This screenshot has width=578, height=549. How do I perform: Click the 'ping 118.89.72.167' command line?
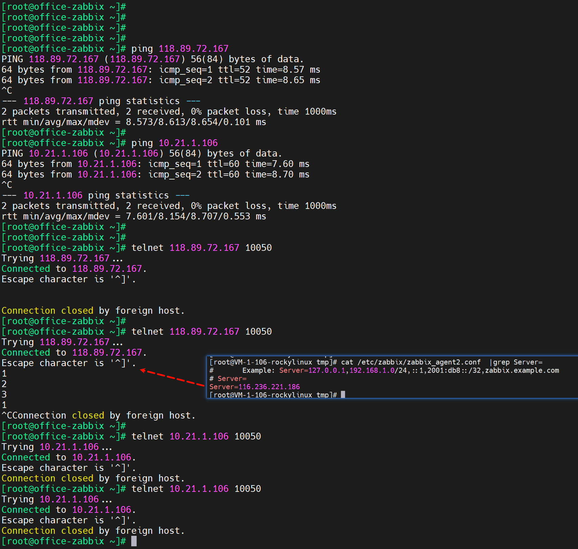[179, 49]
